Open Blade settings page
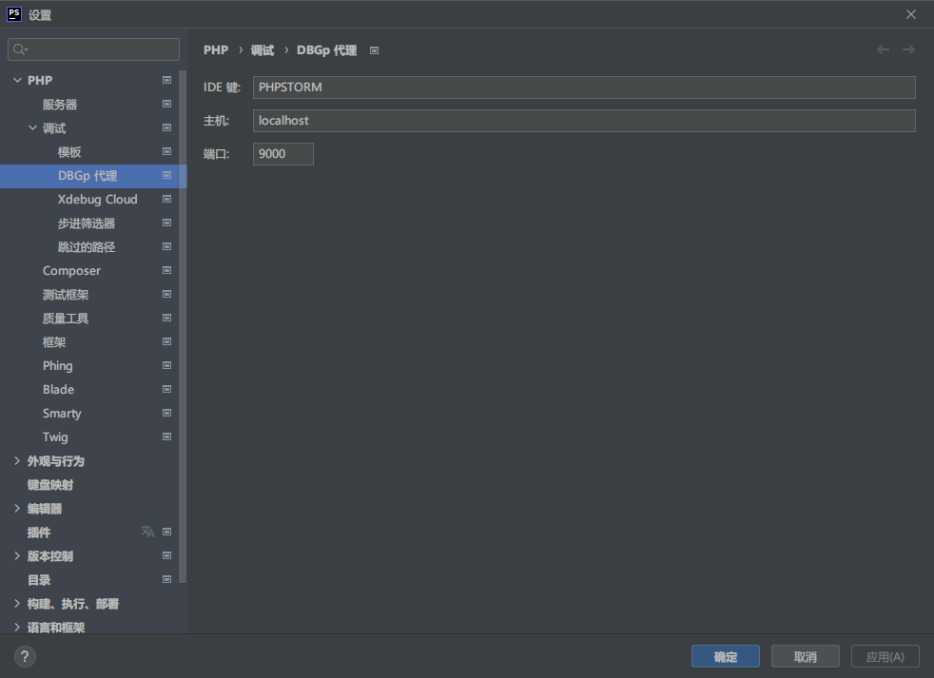 click(x=58, y=389)
